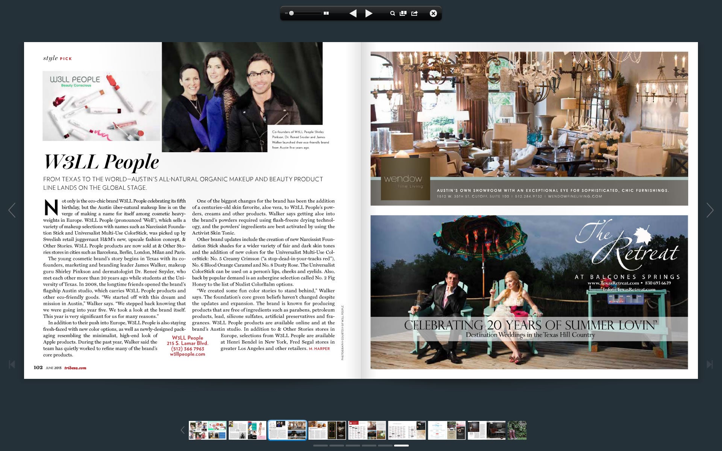The height and width of the screenshot is (451, 722).
Task: Open the second thumbnail spread
Action: [247, 430]
